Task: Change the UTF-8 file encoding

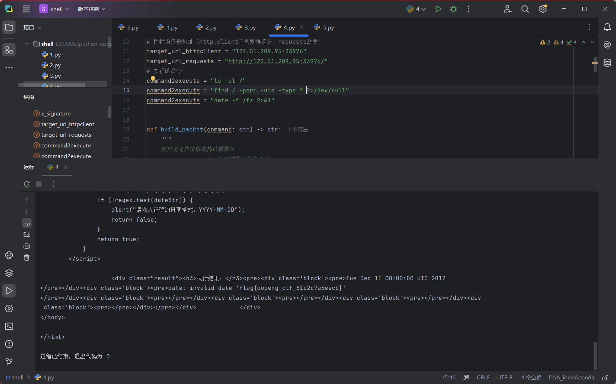Action: [x=505, y=377]
